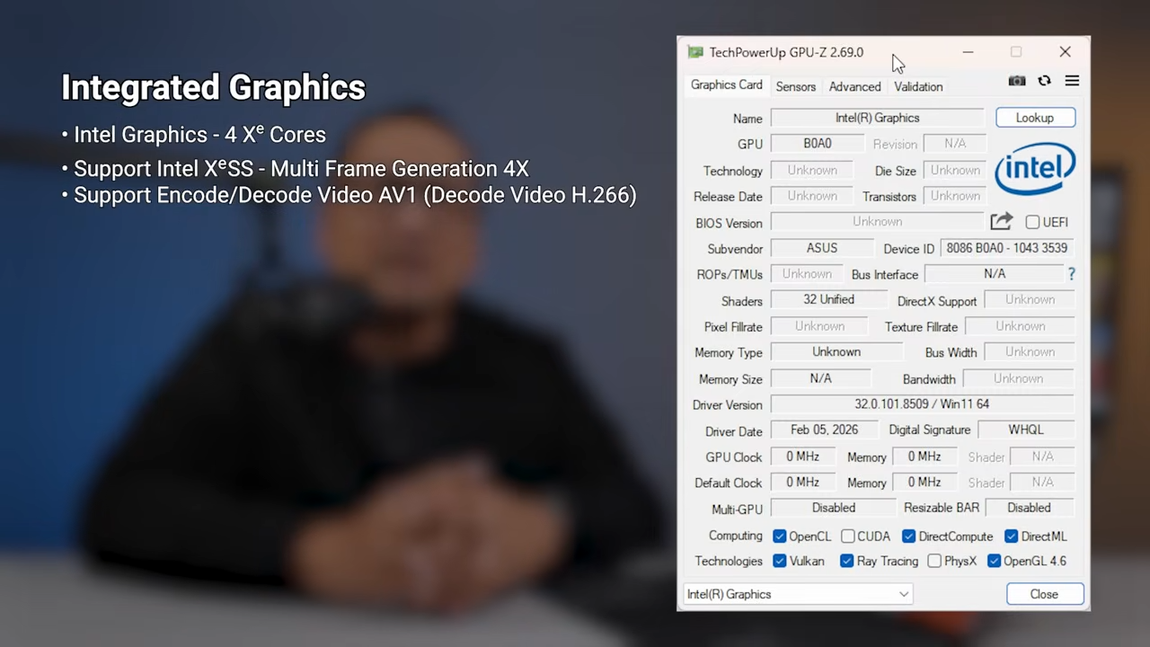This screenshot has width=1150, height=647.
Task: Click the Default Clock field
Action: pos(802,483)
